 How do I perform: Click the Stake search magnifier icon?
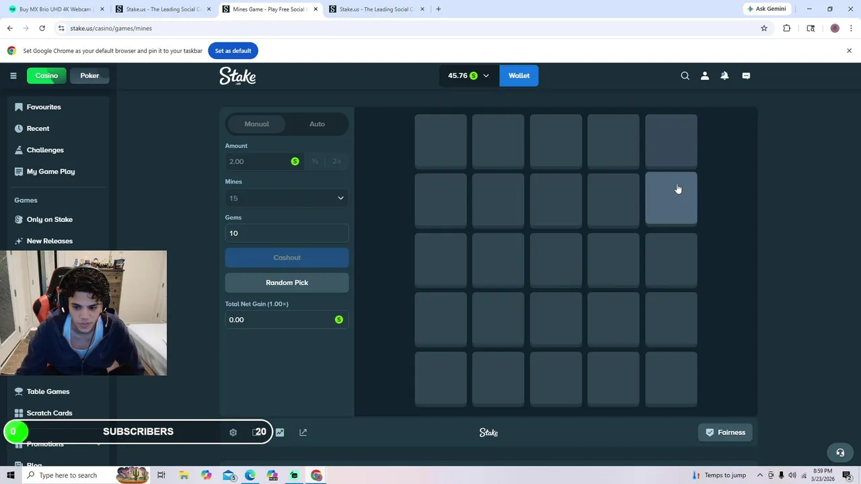coord(685,76)
